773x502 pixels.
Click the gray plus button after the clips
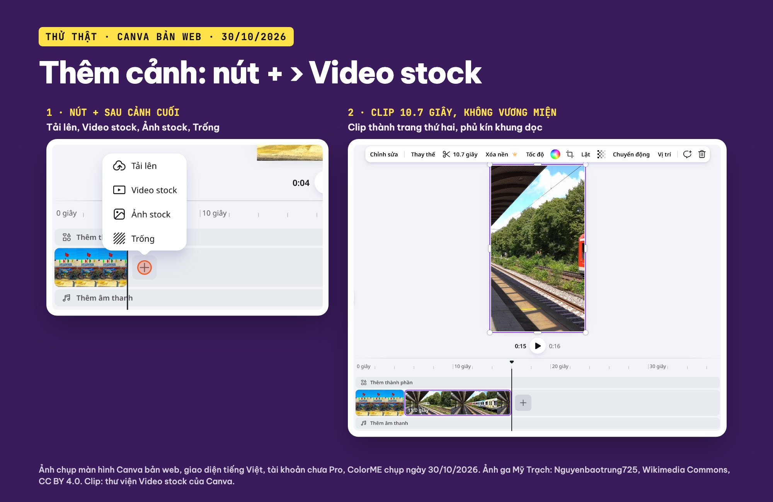523,403
